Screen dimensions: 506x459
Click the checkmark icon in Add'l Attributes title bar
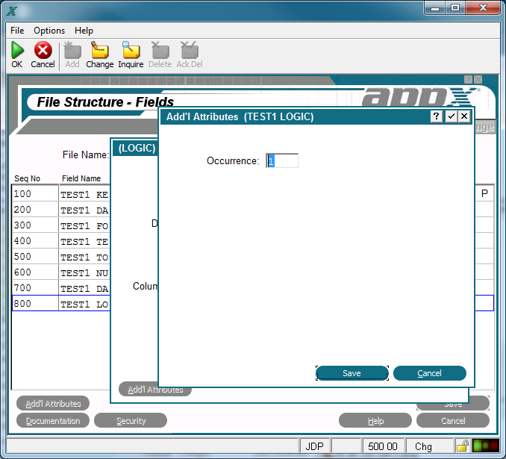tap(451, 116)
